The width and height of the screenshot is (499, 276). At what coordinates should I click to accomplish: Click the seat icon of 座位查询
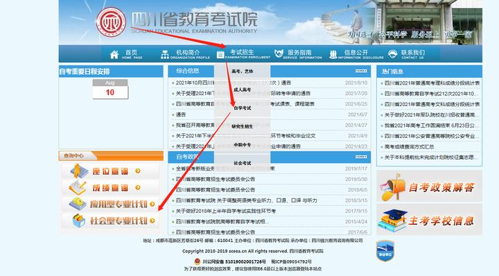pyautogui.click(x=79, y=171)
